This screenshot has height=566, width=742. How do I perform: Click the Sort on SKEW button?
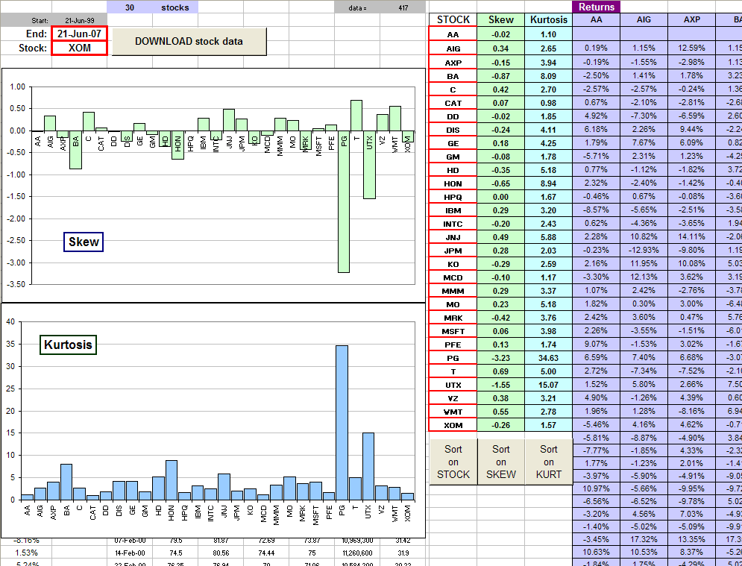point(501,462)
